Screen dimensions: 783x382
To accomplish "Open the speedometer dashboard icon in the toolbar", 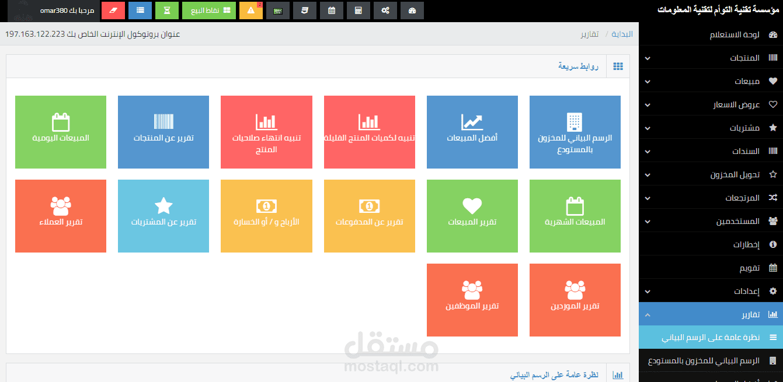I will pyautogui.click(x=412, y=10).
